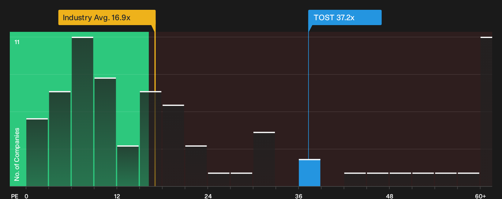Screen dimensions: 502x199
Task: Select the bar starting at PE 48
Action: point(400,179)
